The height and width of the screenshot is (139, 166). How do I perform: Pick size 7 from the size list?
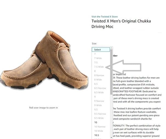click(x=101, y=54)
